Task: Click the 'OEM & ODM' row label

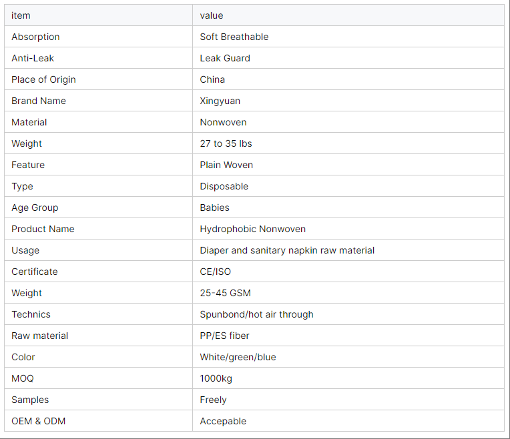Action: pyautogui.click(x=38, y=421)
